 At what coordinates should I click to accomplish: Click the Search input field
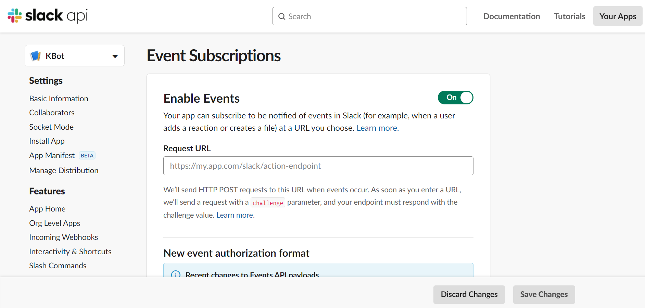370,16
